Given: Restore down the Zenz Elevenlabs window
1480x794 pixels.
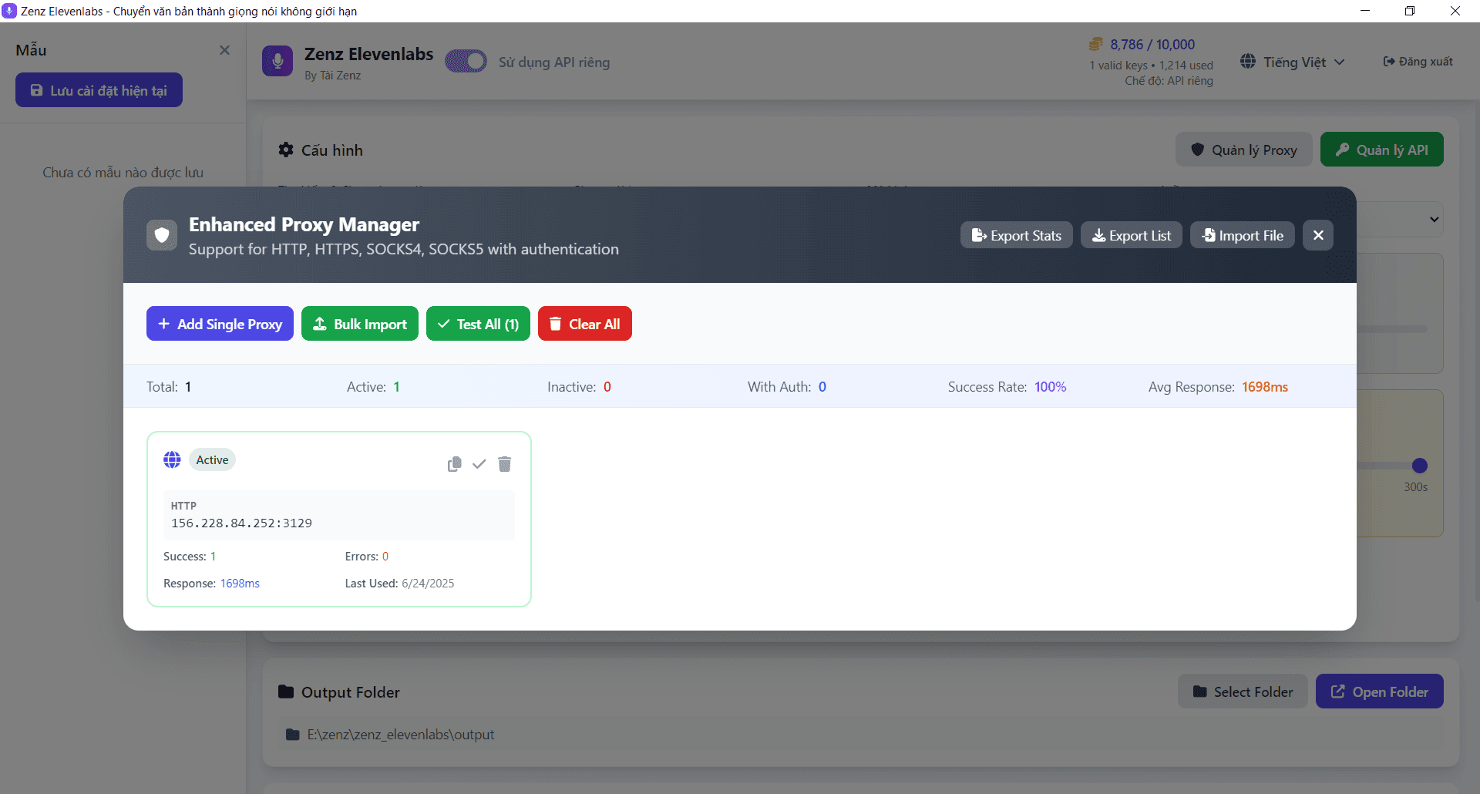Looking at the screenshot, I should [x=1410, y=11].
